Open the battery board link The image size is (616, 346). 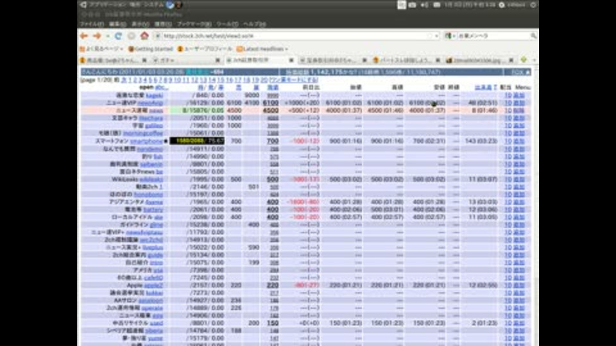click(x=153, y=210)
